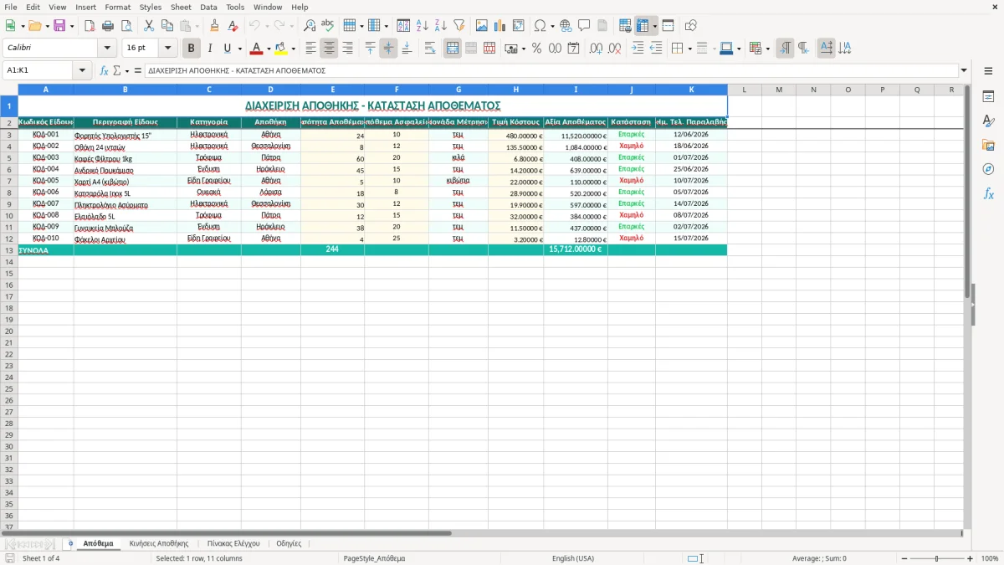Screen dimensions: 1004x565
Task: Open the Sort dialog icon
Action: (403, 26)
